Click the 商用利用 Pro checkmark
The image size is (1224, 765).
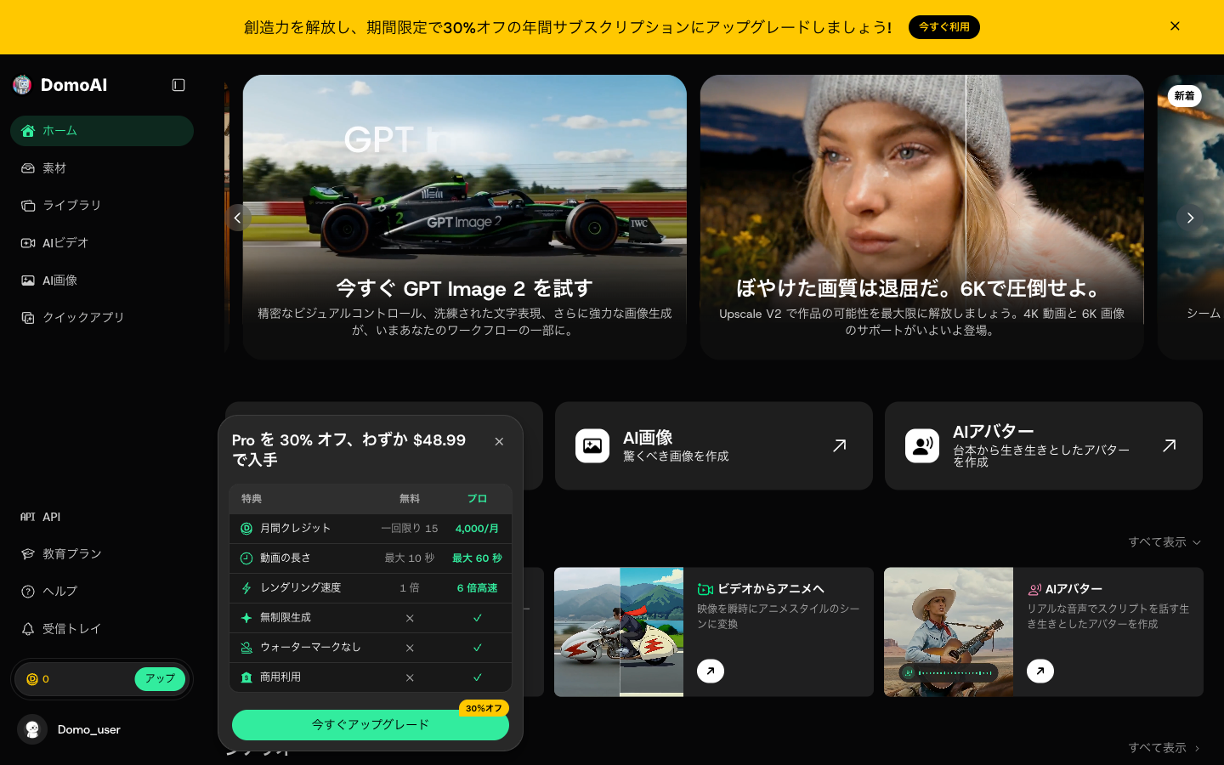point(477,677)
